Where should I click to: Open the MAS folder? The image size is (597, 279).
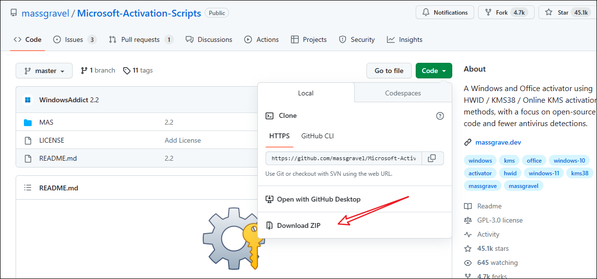pyautogui.click(x=46, y=122)
